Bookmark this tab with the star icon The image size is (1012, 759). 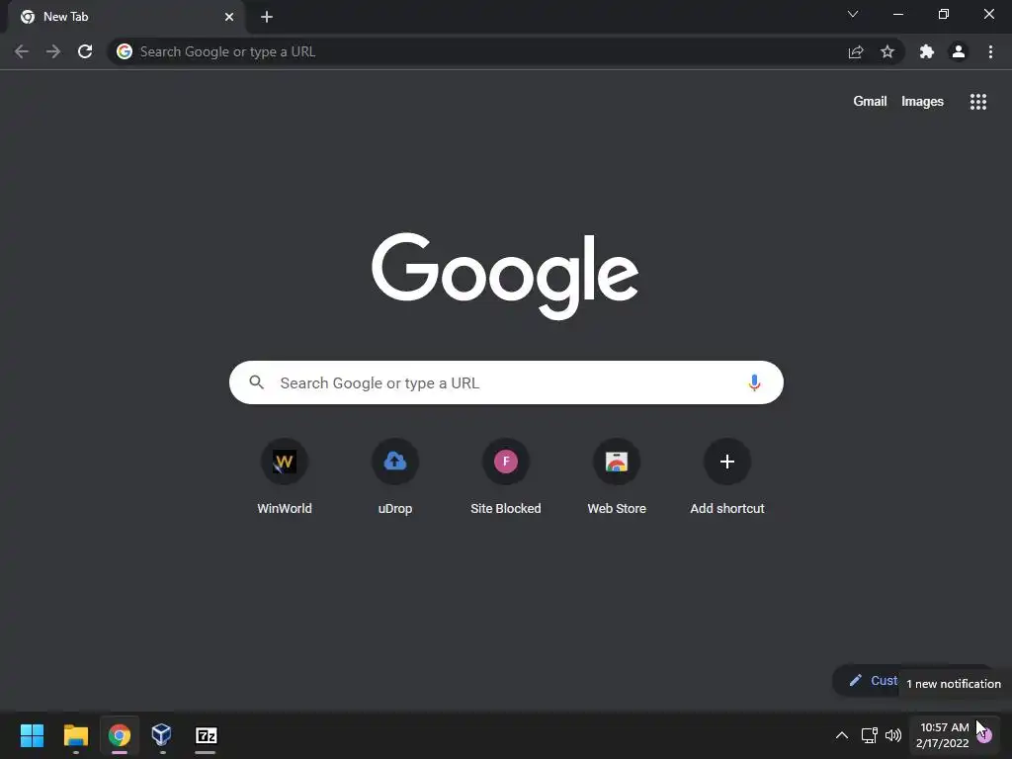click(x=887, y=51)
